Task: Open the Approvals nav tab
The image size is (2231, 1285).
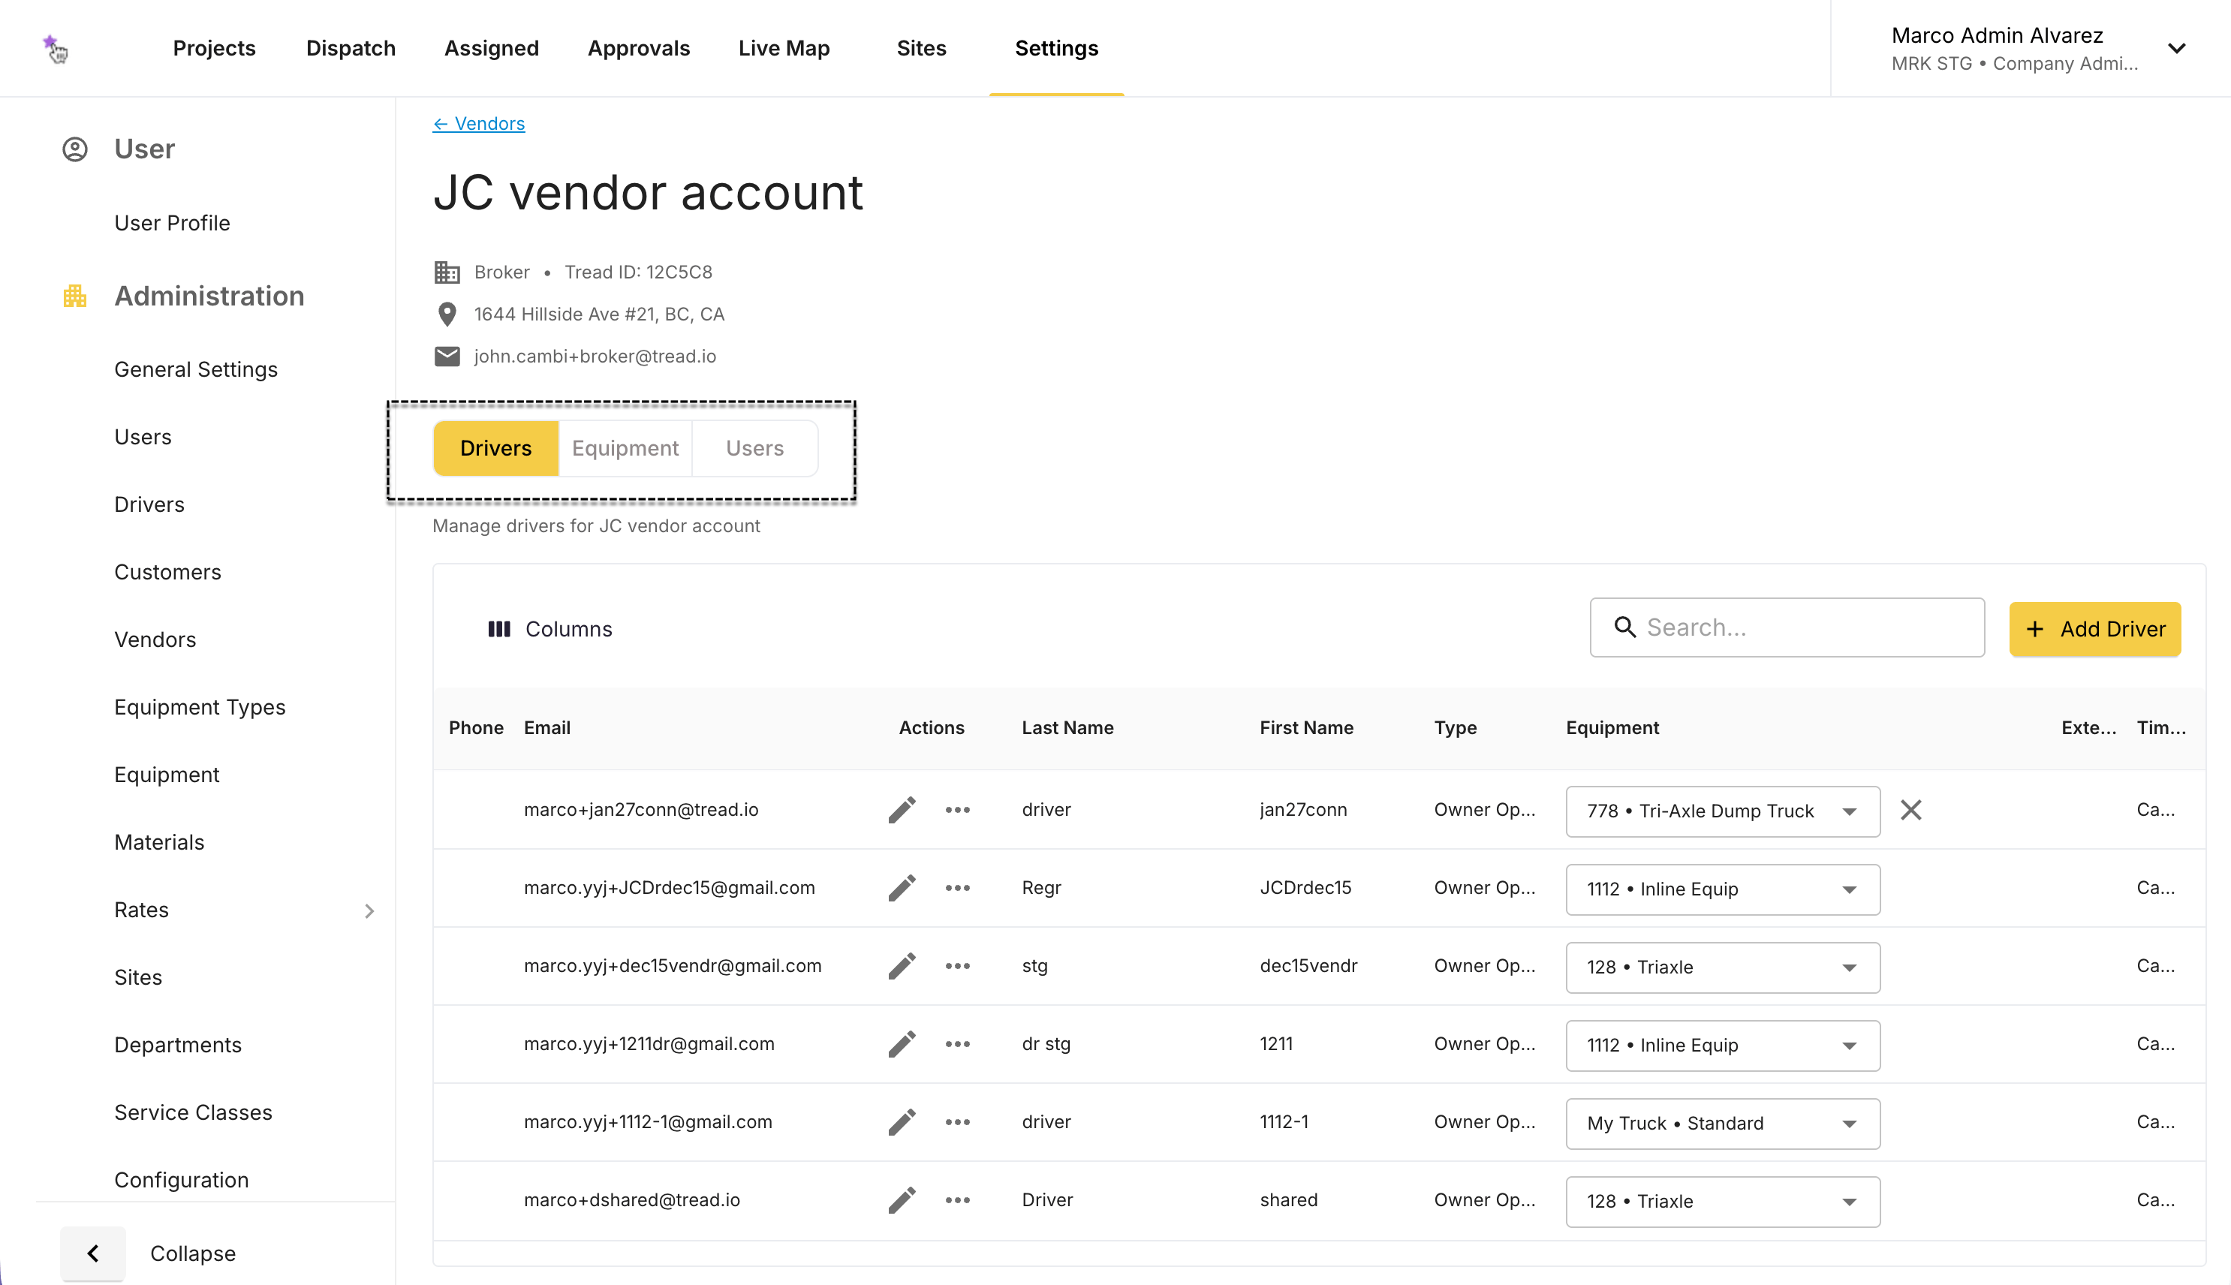Action: pyautogui.click(x=639, y=49)
